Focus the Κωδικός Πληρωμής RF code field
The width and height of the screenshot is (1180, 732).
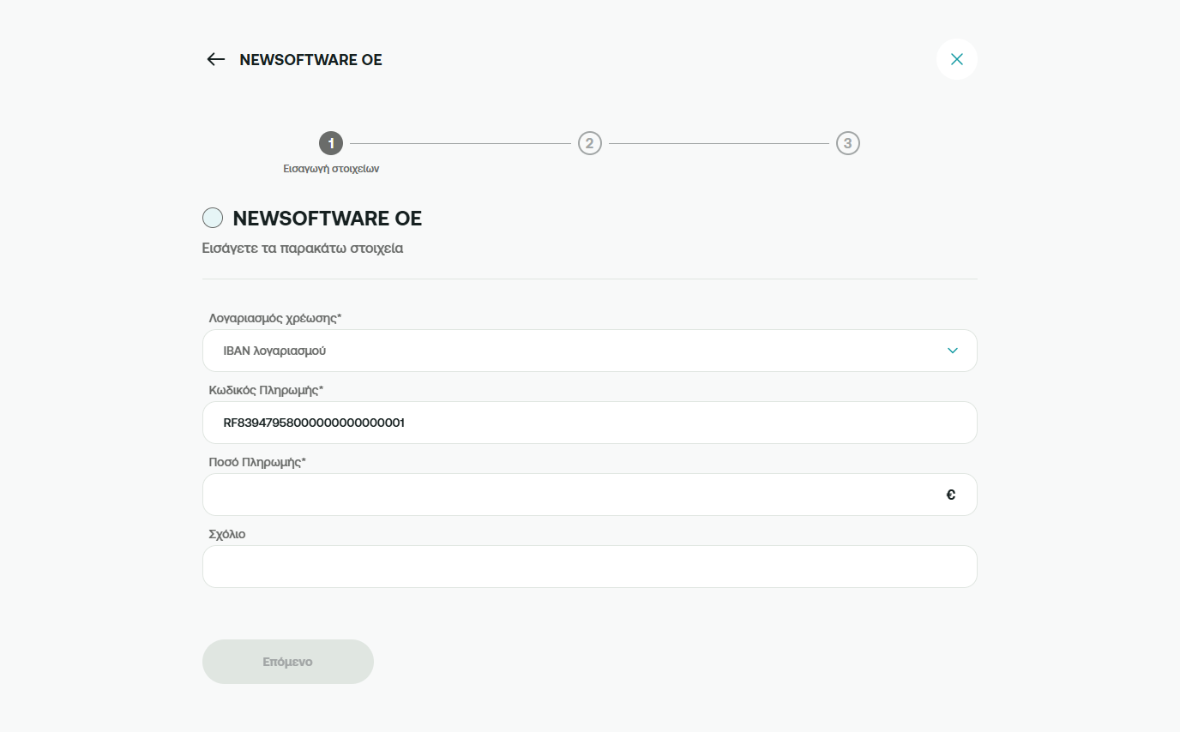click(x=588, y=423)
